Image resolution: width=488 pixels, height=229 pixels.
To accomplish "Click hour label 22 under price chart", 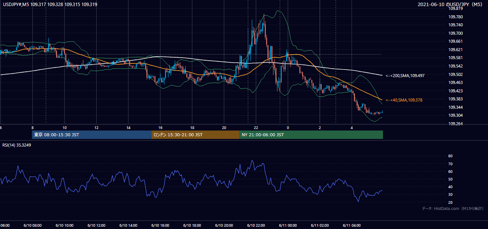I will (x=256, y=128).
